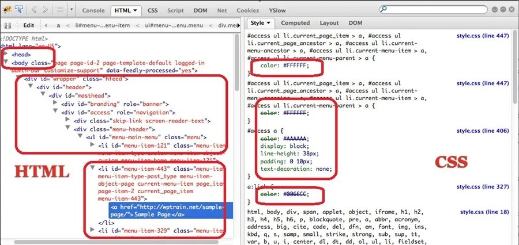519x245 pixels.
Task: Select the li#menu-...enu-item breadcrumb
Action: point(103,25)
